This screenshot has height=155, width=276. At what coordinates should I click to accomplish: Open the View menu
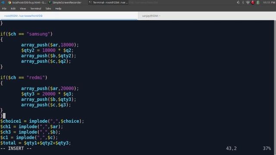23,9
